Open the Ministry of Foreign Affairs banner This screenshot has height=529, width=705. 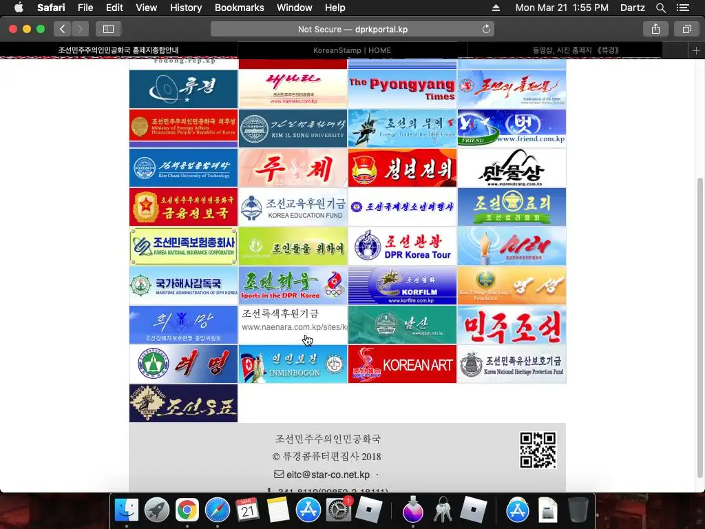coord(183,128)
